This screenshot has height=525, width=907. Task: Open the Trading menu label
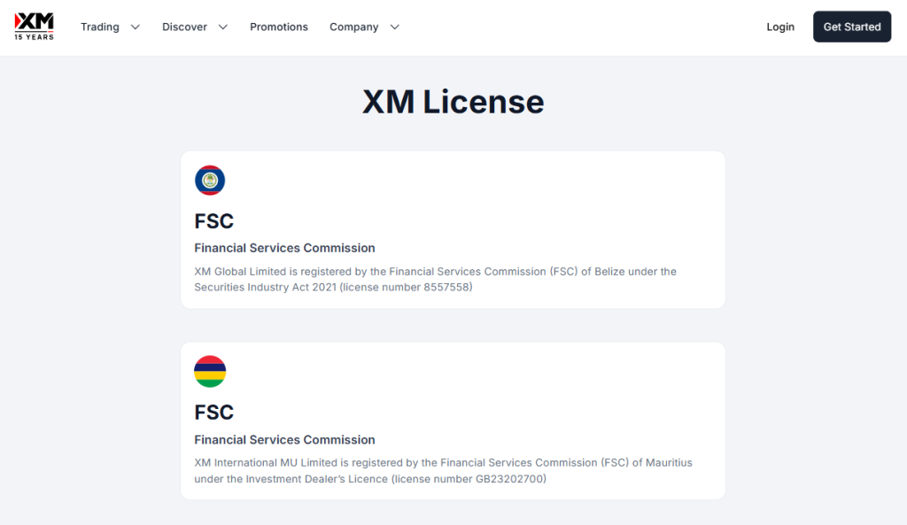[x=100, y=27]
